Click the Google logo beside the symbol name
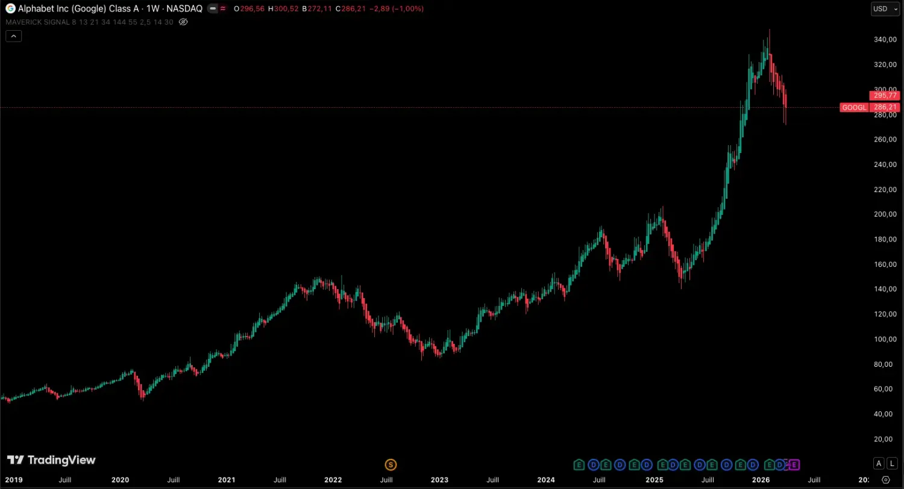The image size is (904, 489). coord(10,8)
